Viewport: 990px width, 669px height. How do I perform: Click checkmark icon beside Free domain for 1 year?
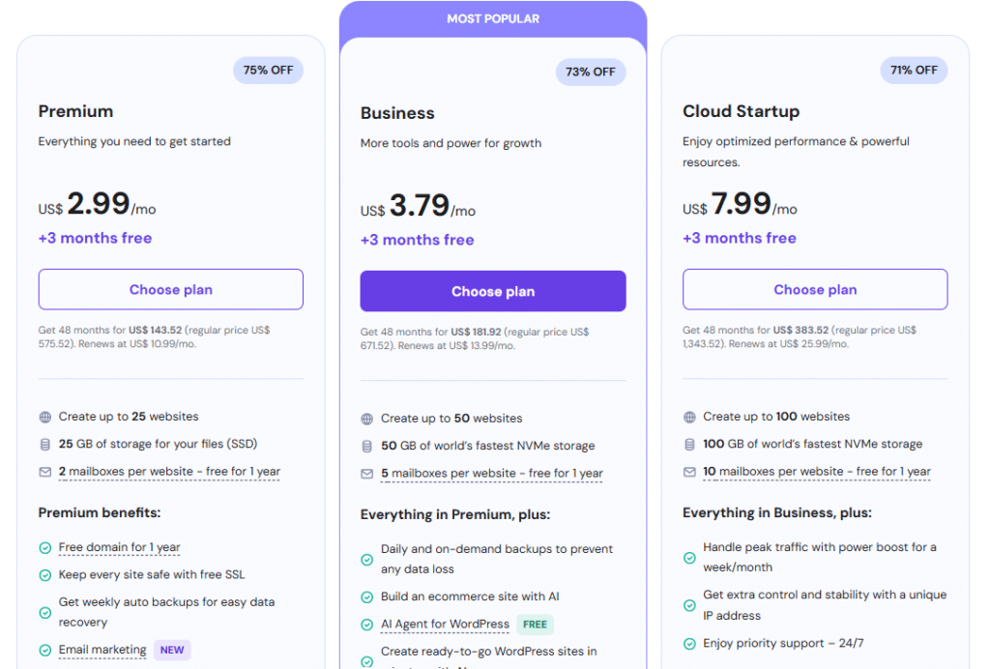click(x=44, y=548)
